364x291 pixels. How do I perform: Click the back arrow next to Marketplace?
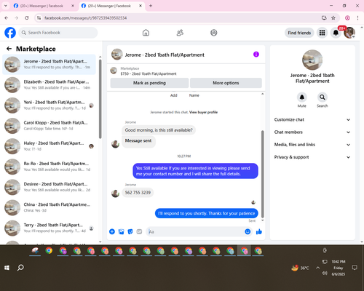(x=9, y=49)
